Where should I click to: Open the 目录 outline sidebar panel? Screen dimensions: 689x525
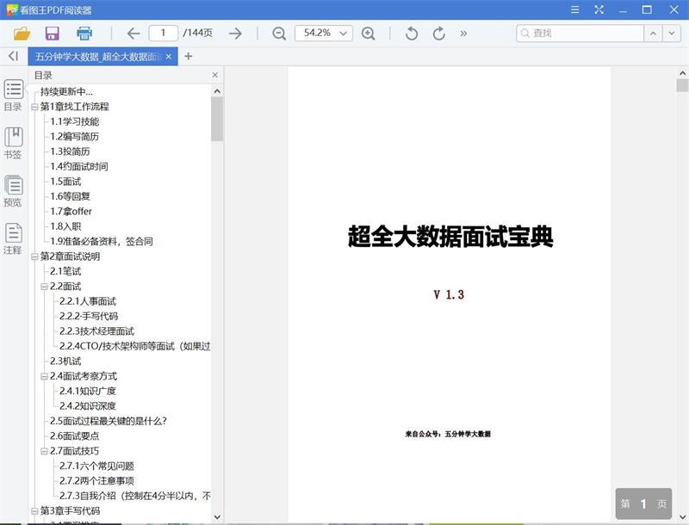click(13, 95)
